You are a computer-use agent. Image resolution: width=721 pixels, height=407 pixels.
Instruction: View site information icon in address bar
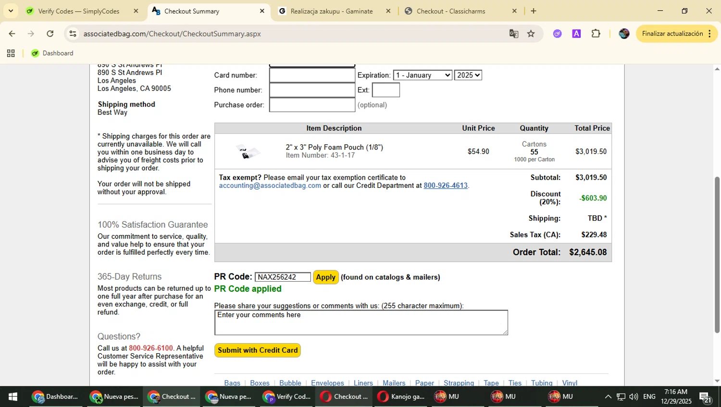pos(73,34)
